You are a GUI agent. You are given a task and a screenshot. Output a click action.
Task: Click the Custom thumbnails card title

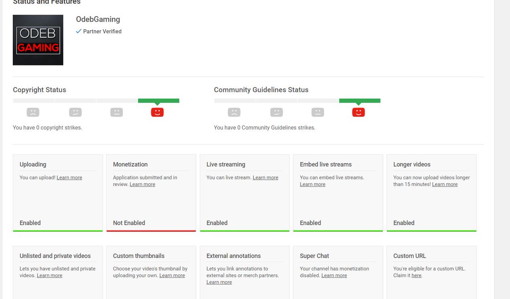pyautogui.click(x=139, y=256)
